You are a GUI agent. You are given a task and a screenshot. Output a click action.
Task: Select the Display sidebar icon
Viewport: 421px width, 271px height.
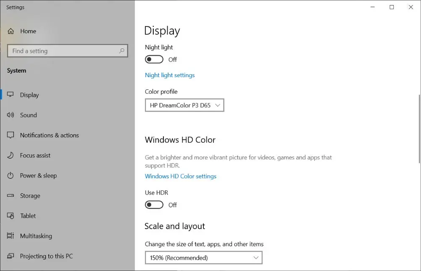coord(10,95)
